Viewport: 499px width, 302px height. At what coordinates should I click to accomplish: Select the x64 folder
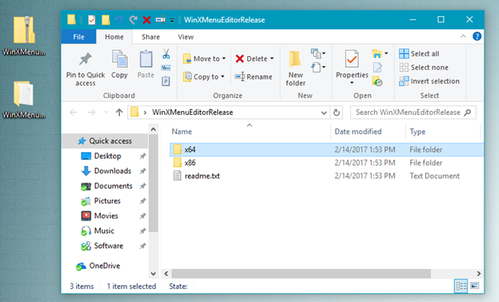coord(327,149)
